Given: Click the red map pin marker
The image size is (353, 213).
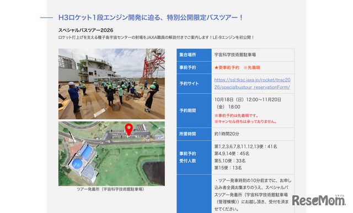Looking at the screenshot, I should pyautogui.click(x=129, y=130).
